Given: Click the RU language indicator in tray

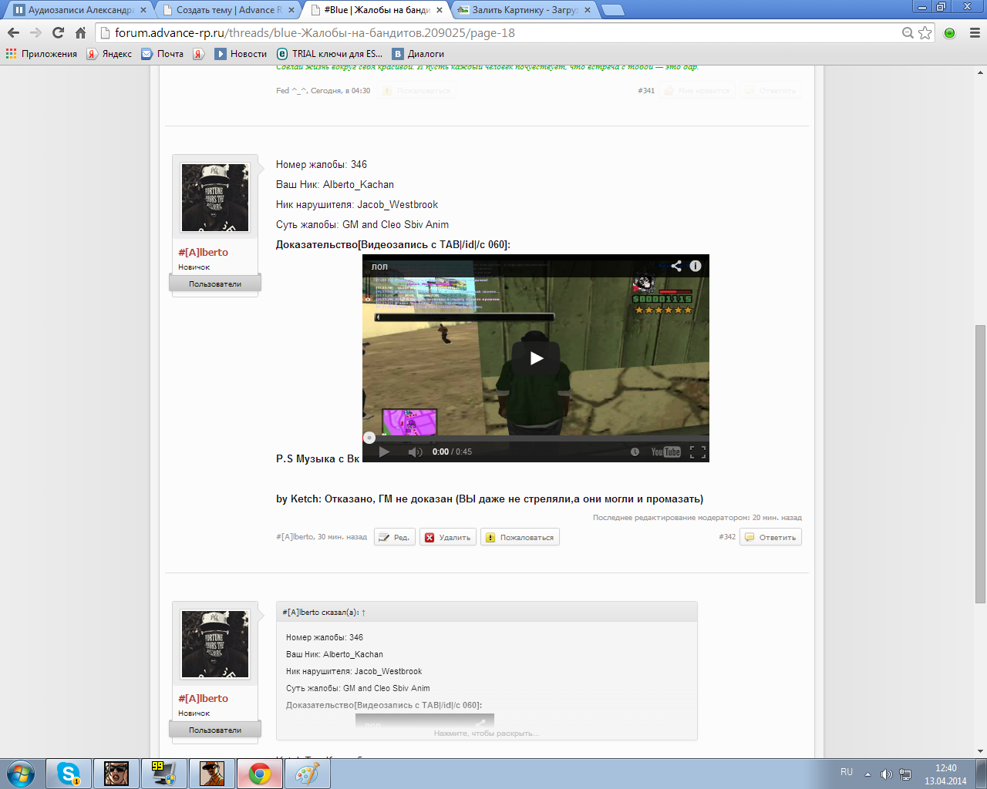Looking at the screenshot, I should tap(847, 772).
